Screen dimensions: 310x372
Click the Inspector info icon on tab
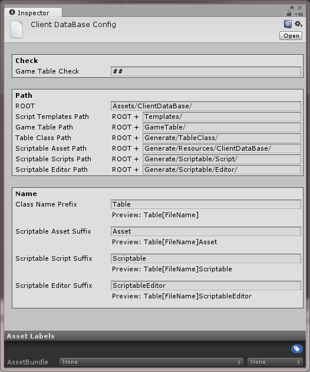12,12
